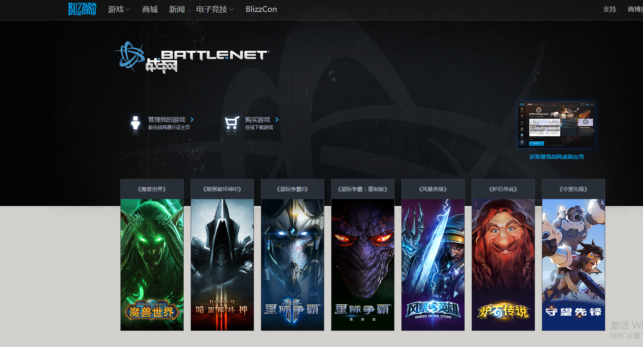This screenshot has width=643, height=347.
Task: Click the 星际争霸 II logo on the card
Action: pyautogui.click(x=292, y=310)
